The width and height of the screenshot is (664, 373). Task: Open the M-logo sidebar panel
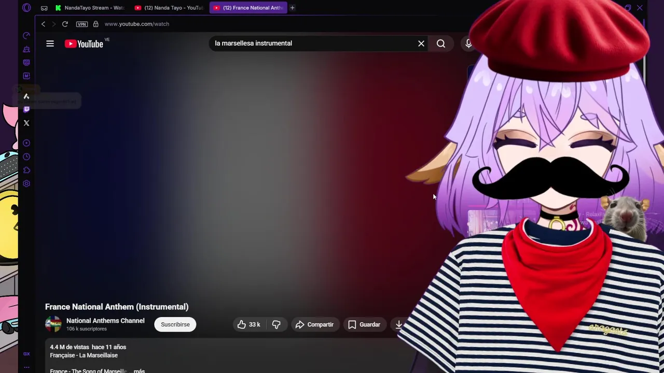26,76
